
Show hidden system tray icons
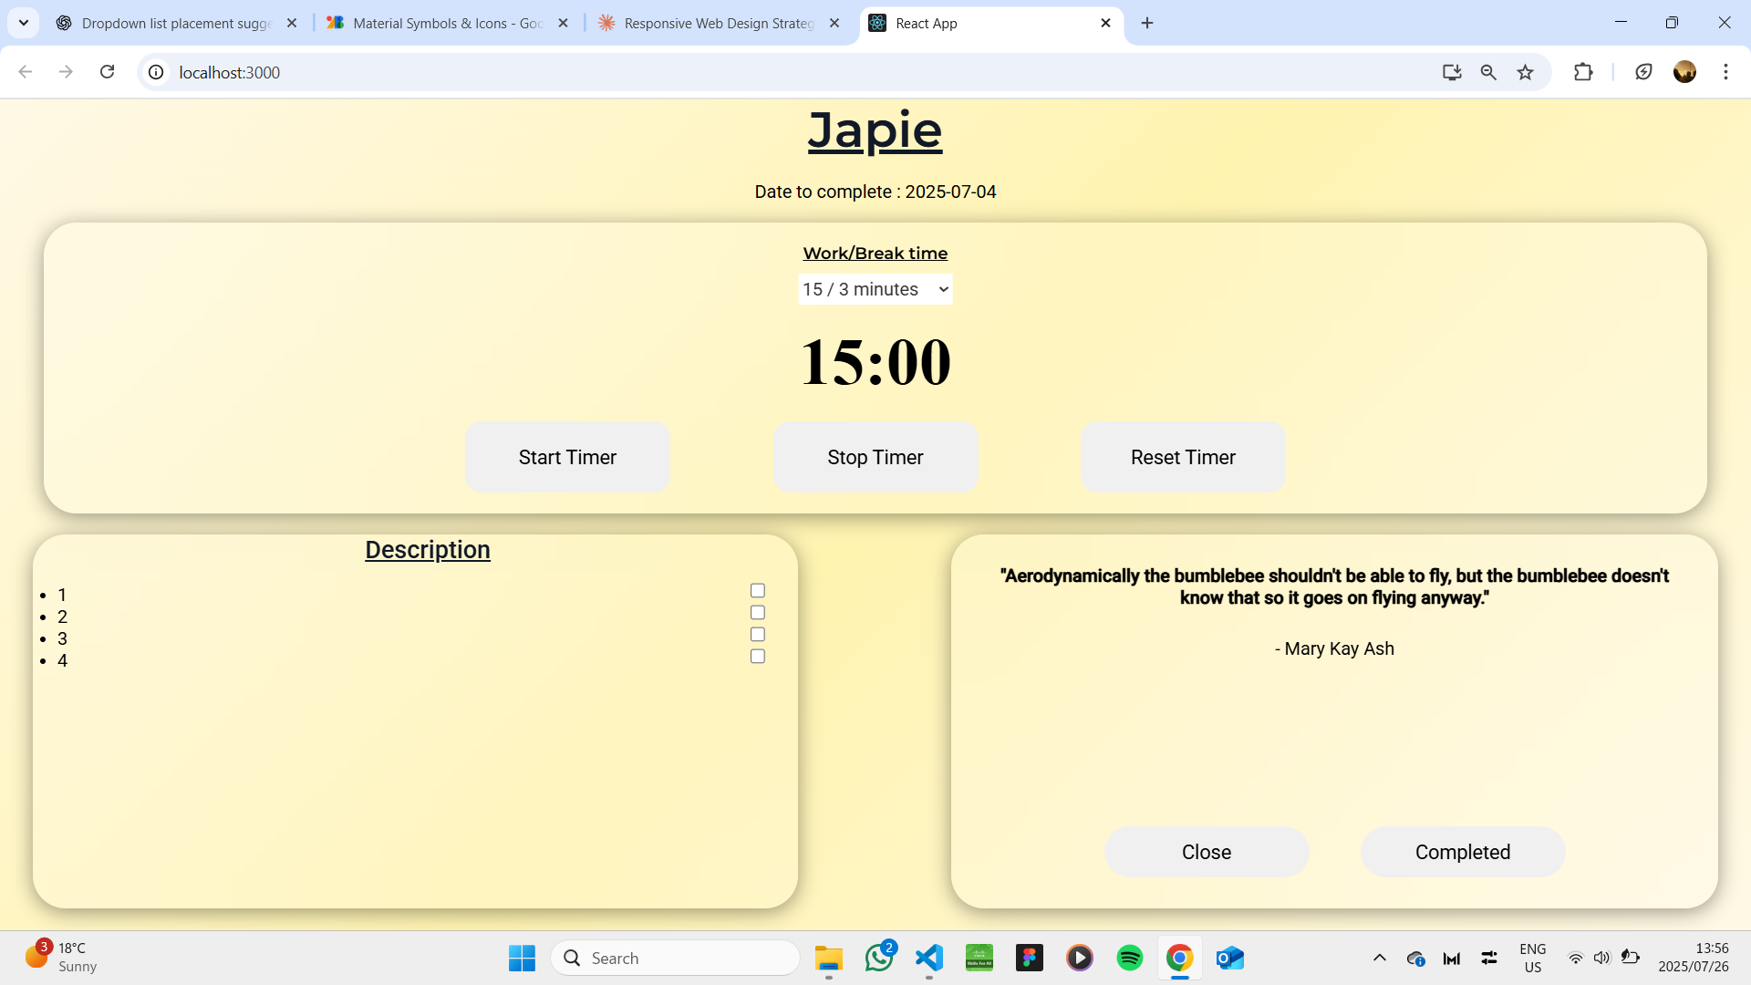click(1379, 958)
